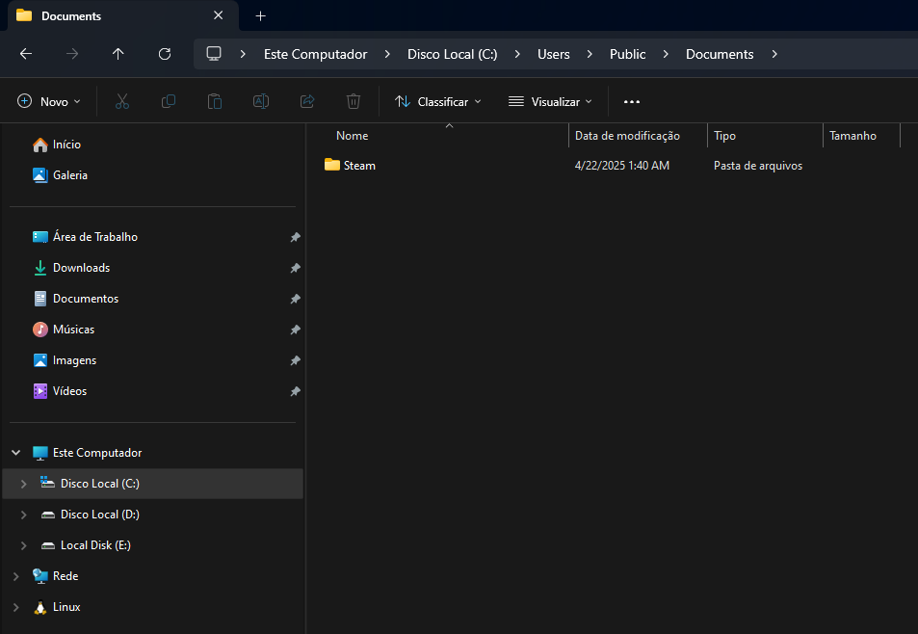Expand Disco Local (D:) in tree
The height and width of the screenshot is (634, 918).
pyautogui.click(x=24, y=515)
